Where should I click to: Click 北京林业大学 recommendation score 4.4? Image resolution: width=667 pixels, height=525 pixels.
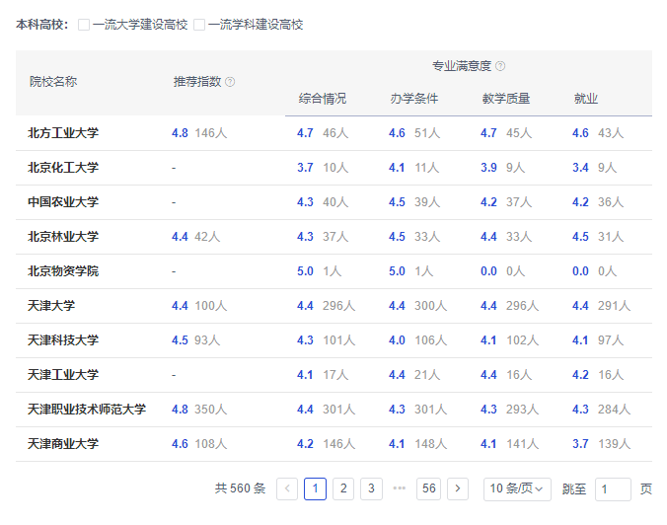(x=180, y=237)
